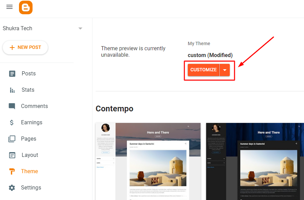Click the Contempo heading text
This screenshot has height=200, width=304.
click(x=115, y=109)
